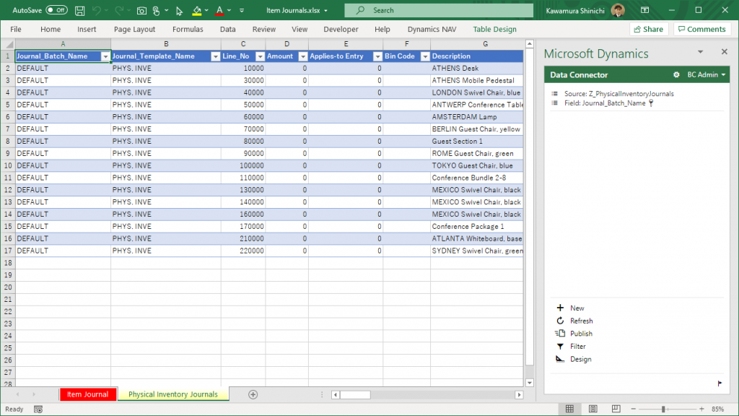This screenshot has height=416, width=739.
Task: Switch to Page Break Preview icon
Action: click(616, 409)
